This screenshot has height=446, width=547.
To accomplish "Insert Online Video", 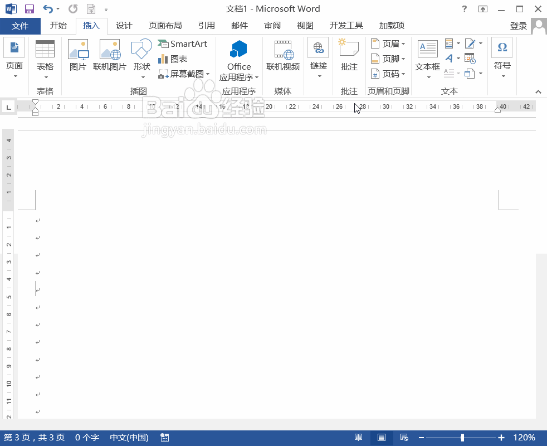I will tap(283, 55).
